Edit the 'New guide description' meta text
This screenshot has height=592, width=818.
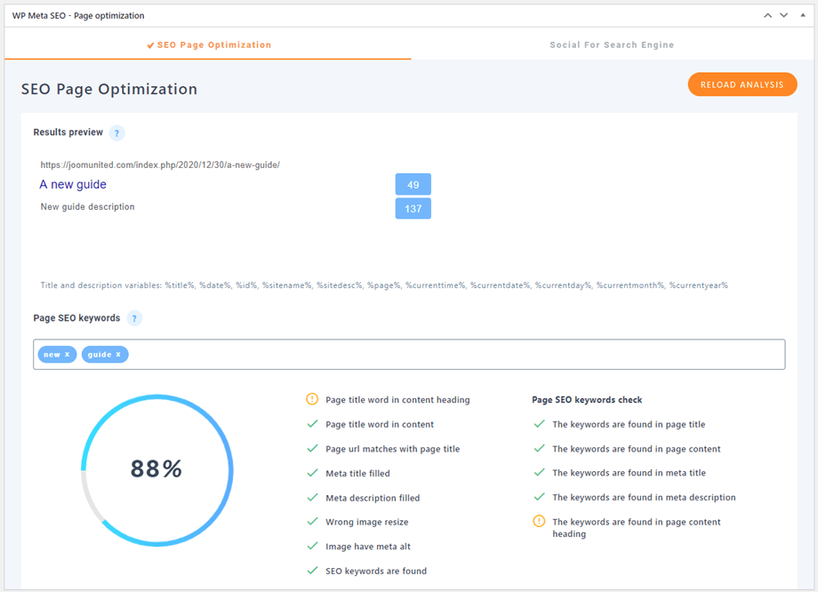click(87, 207)
